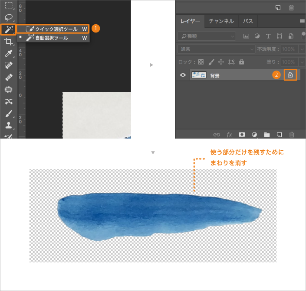
Task: Choose クイック選択ツール from the flyout menu
Action: (53, 29)
